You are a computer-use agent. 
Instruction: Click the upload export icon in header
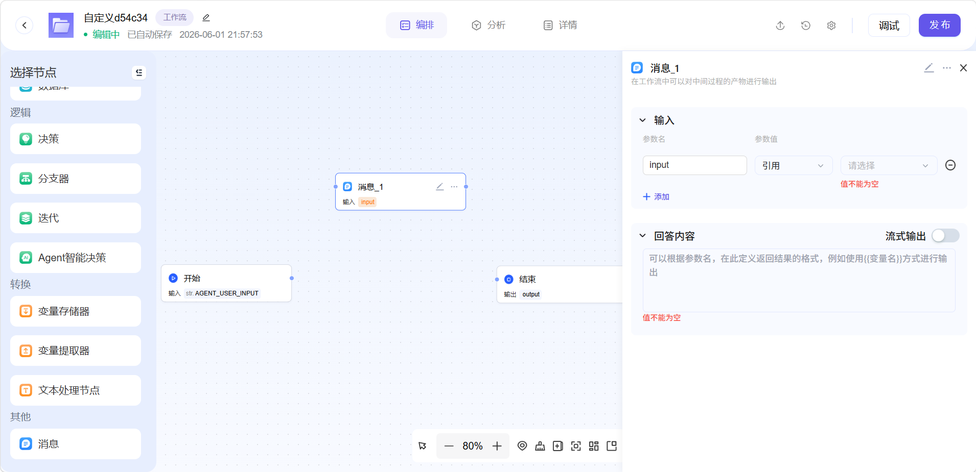click(x=780, y=26)
